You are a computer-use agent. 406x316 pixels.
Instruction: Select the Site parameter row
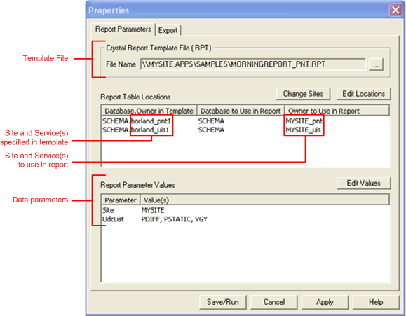pos(245,210)
